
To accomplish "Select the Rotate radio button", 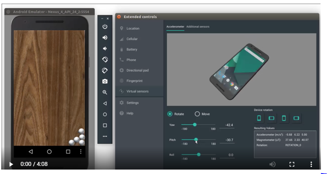I will click(170, 114).
